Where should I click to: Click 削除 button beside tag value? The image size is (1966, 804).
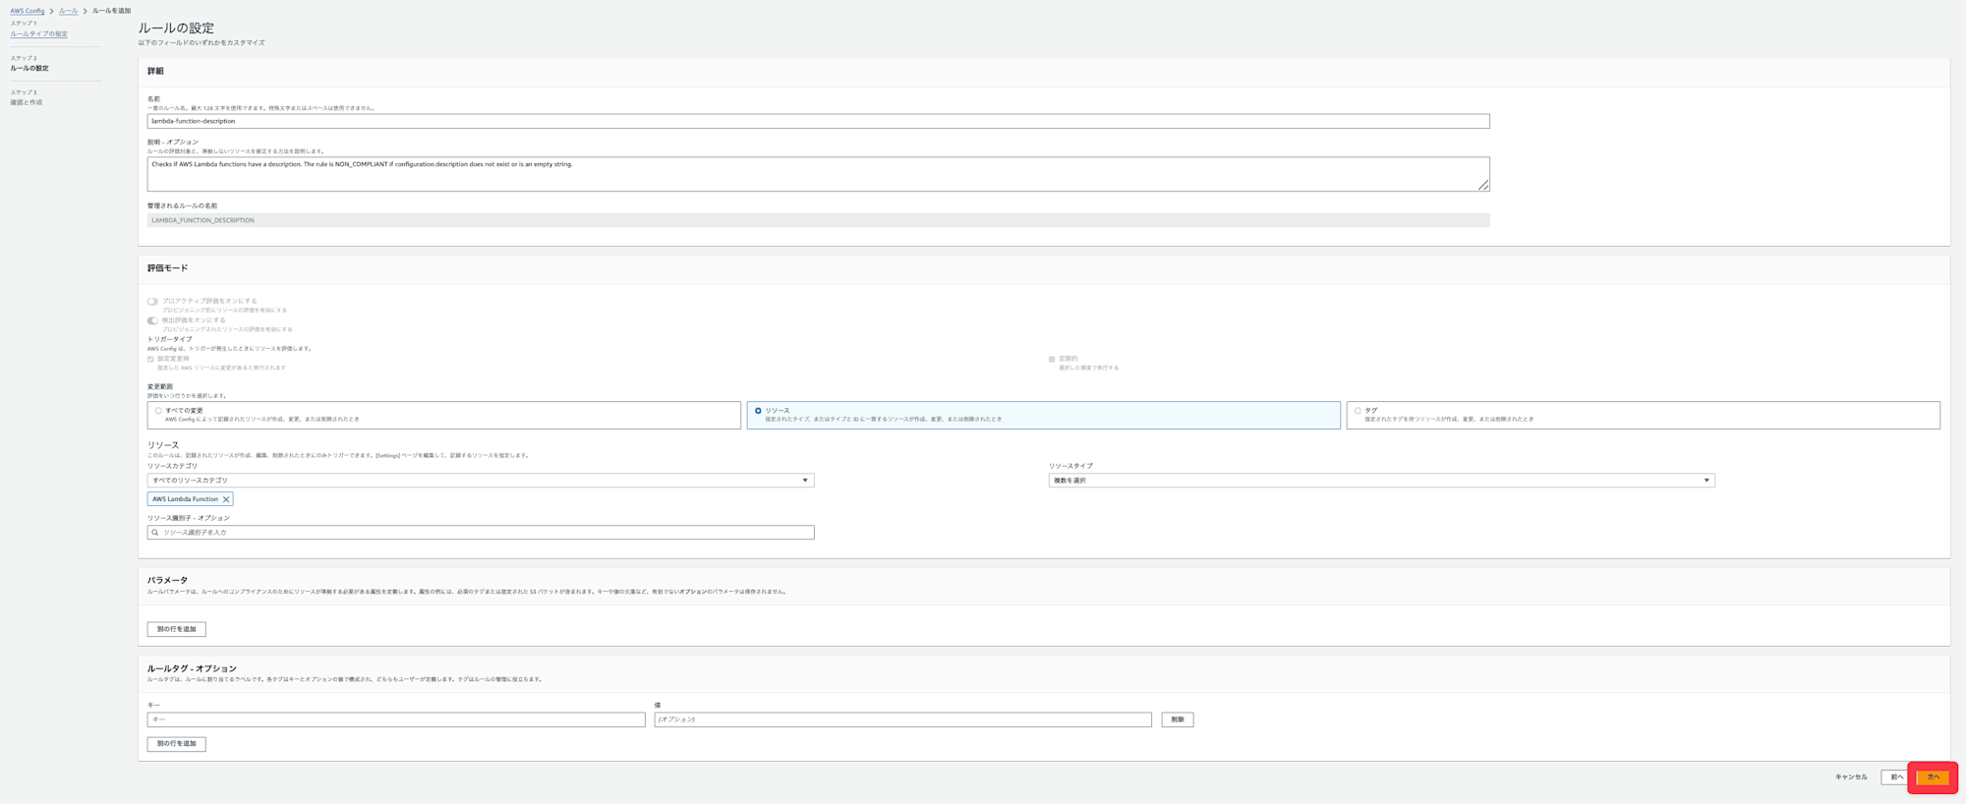click(1177, 719)
